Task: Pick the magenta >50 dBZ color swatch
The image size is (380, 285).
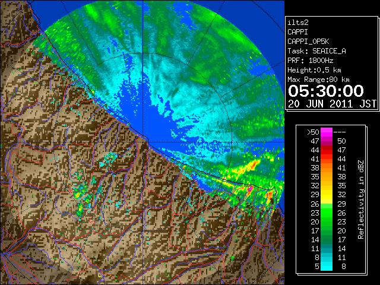Action: (327, 132)
